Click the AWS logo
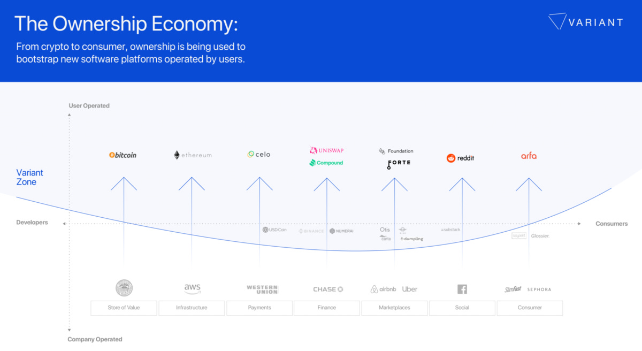This screenshot has width=642, height=351. [192, 289]
